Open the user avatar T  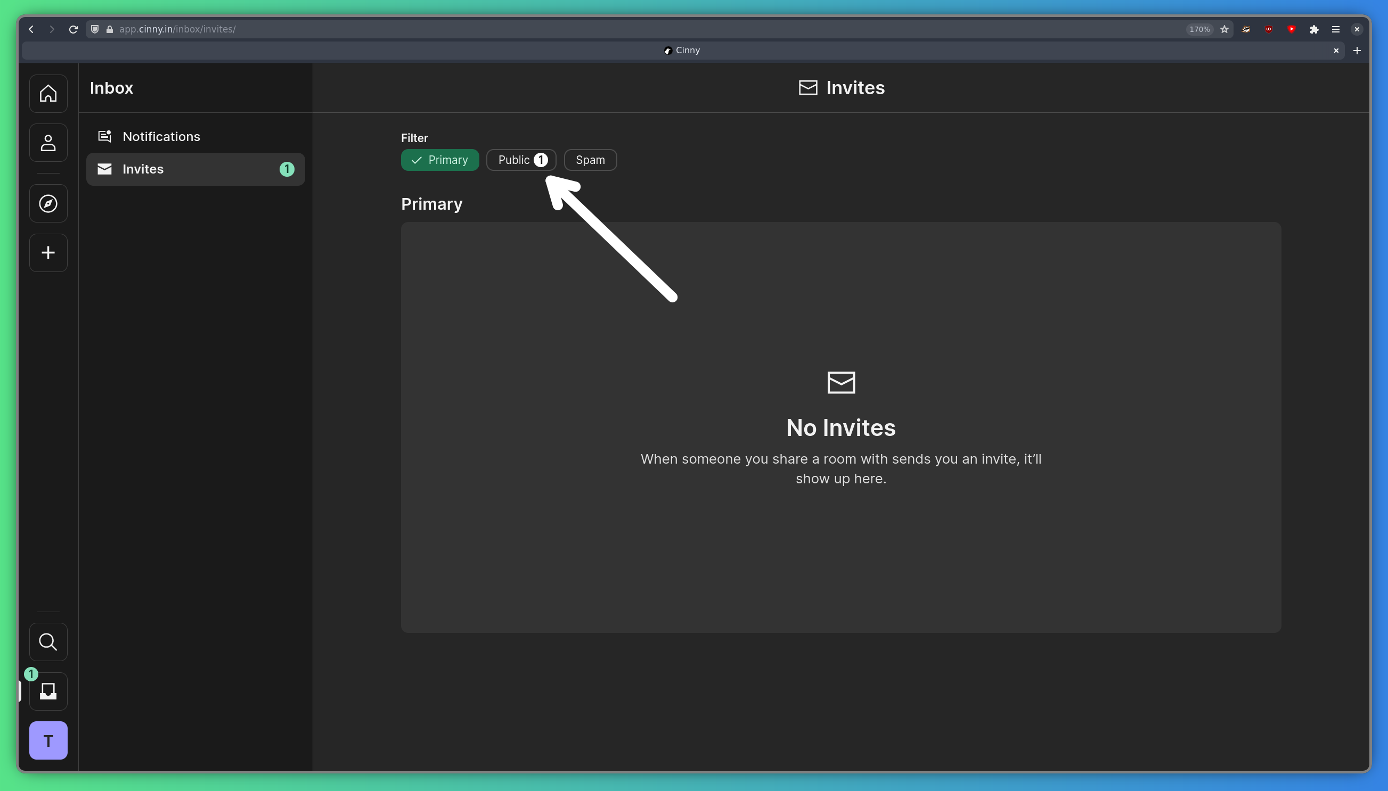[x=48, y=740]
